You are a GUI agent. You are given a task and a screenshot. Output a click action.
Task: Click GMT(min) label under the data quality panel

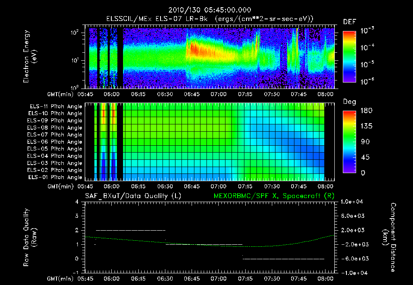pos(60,279)
